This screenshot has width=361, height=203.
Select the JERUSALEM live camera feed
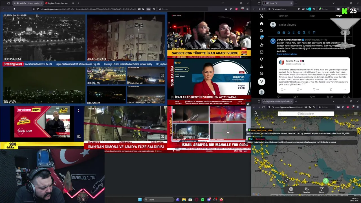click(x=44, y=38)
